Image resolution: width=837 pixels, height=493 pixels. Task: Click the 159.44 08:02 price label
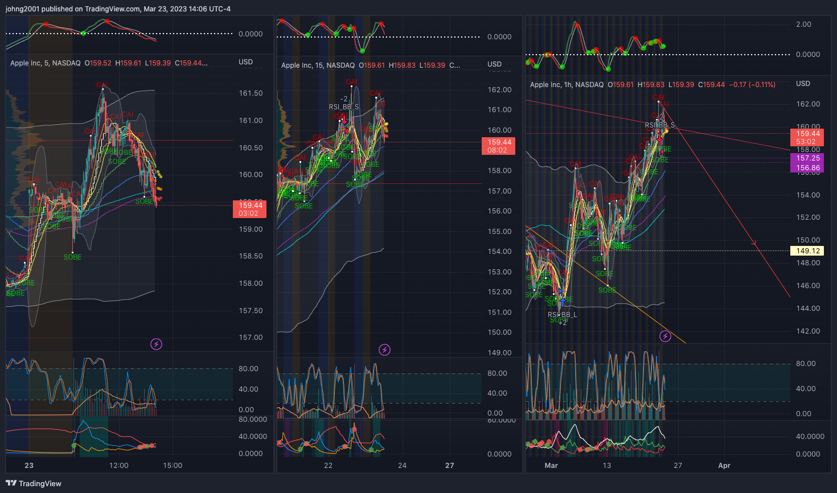(499, 146)
